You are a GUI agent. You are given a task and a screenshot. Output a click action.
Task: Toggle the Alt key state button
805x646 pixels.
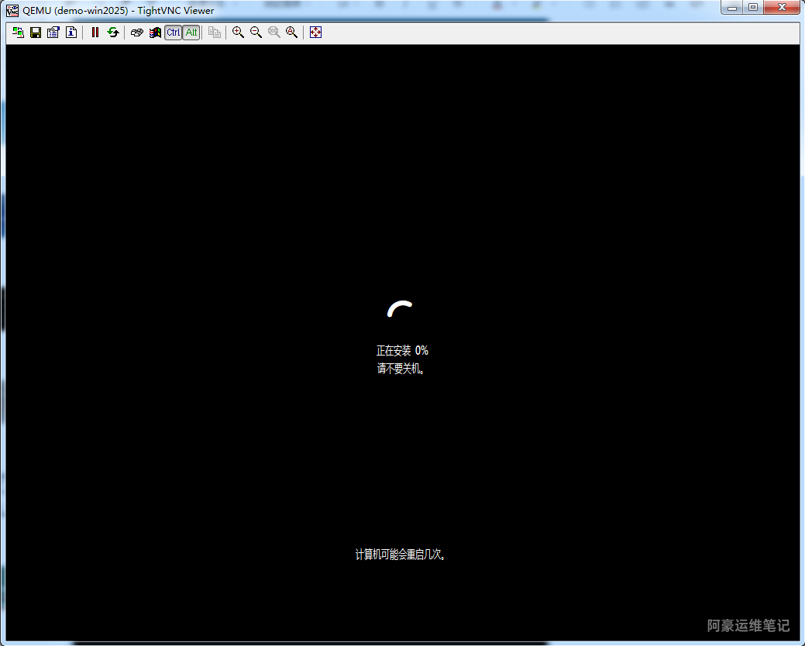191,33
